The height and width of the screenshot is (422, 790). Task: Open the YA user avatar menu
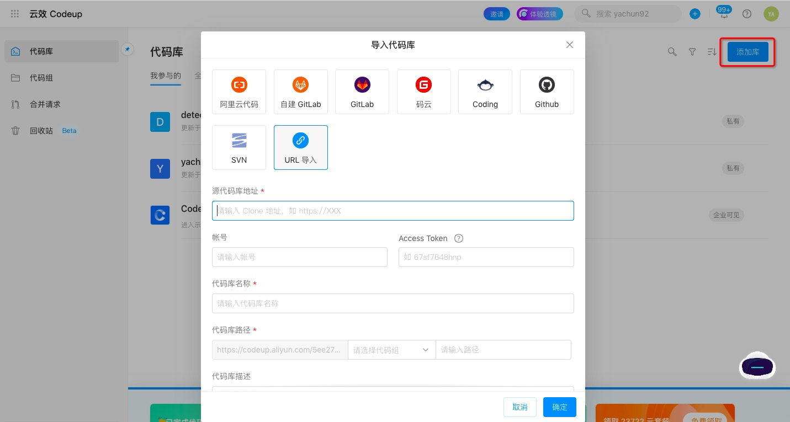click(x=771, y=13)
